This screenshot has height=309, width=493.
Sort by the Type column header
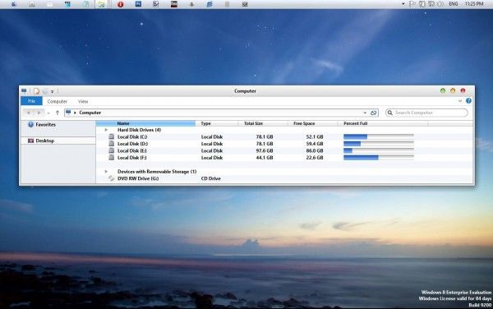coord(217,123)
